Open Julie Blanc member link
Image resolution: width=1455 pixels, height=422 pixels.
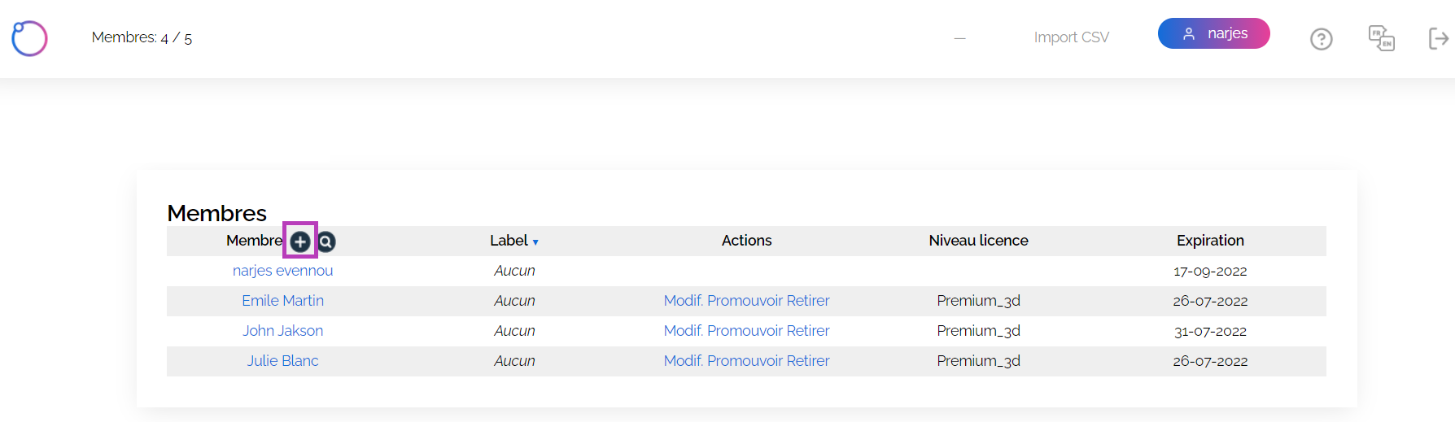[282, 361]
